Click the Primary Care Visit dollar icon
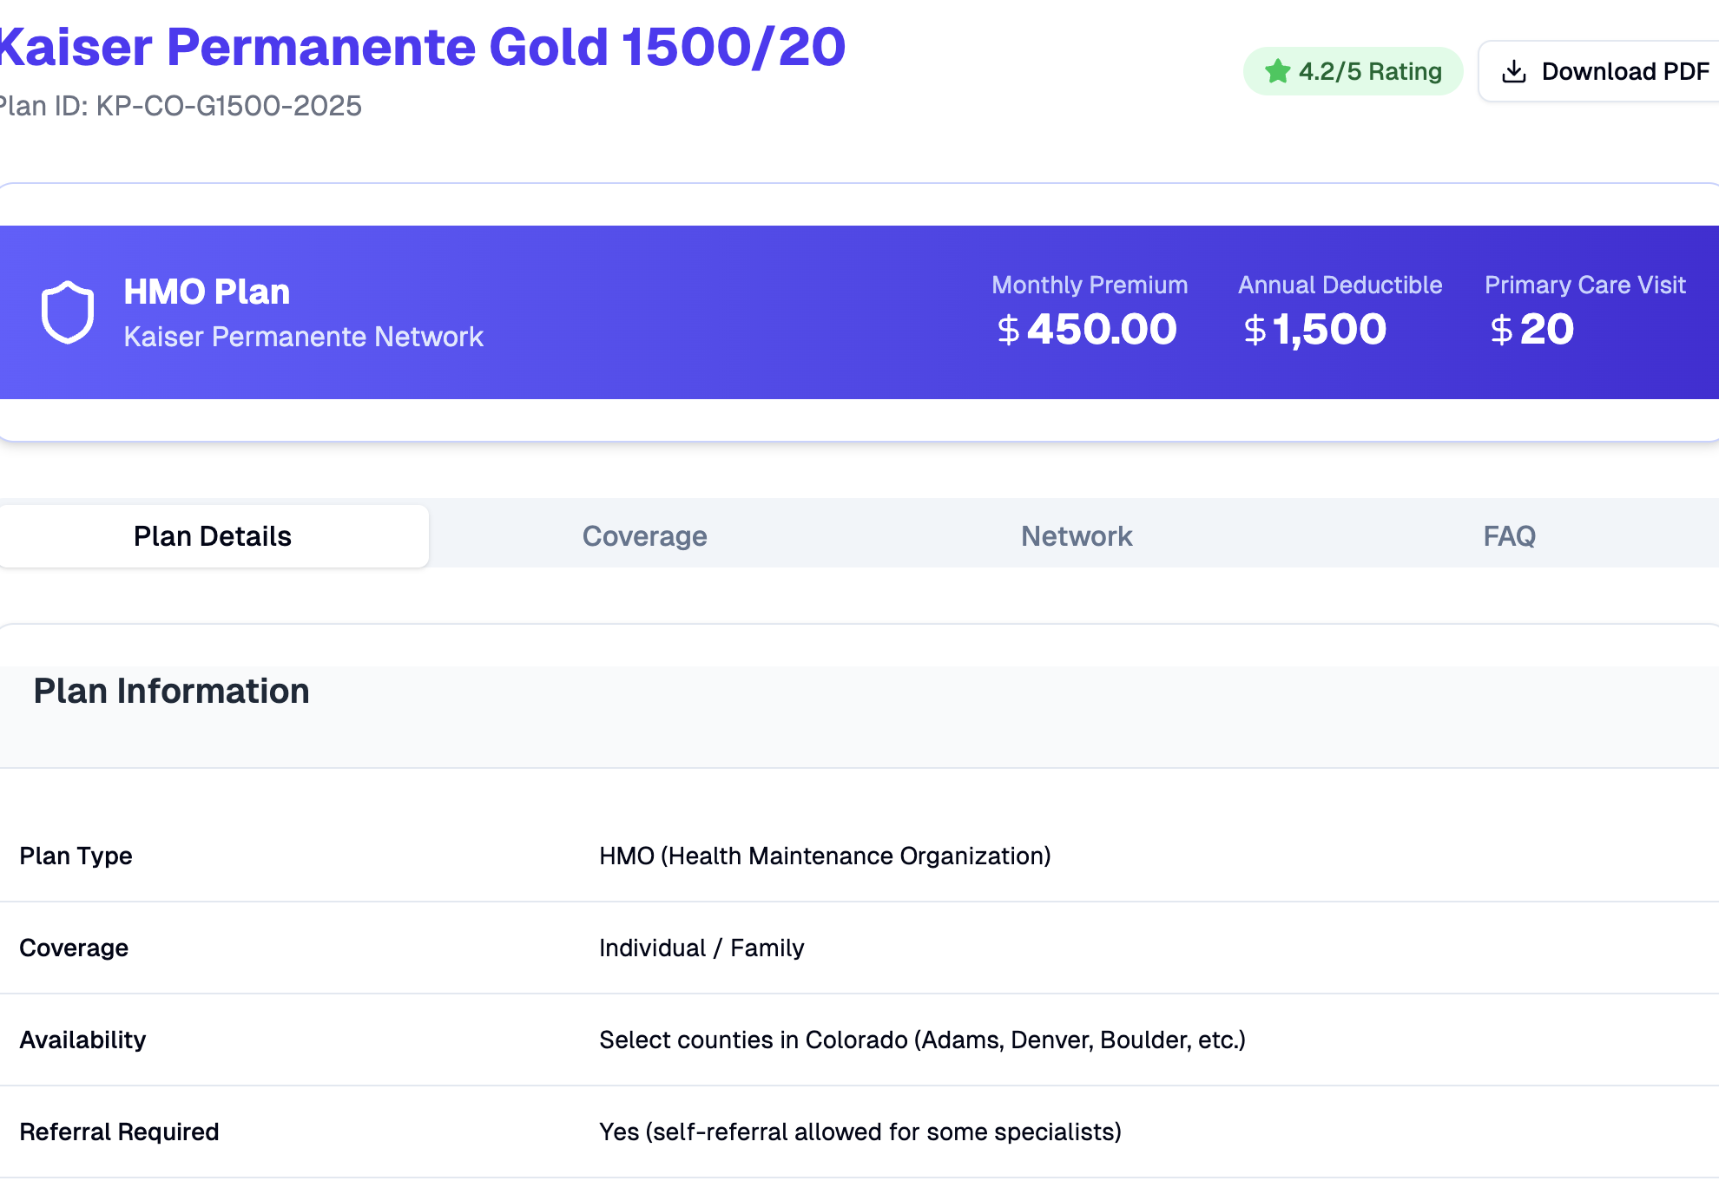 (1501, 331)
